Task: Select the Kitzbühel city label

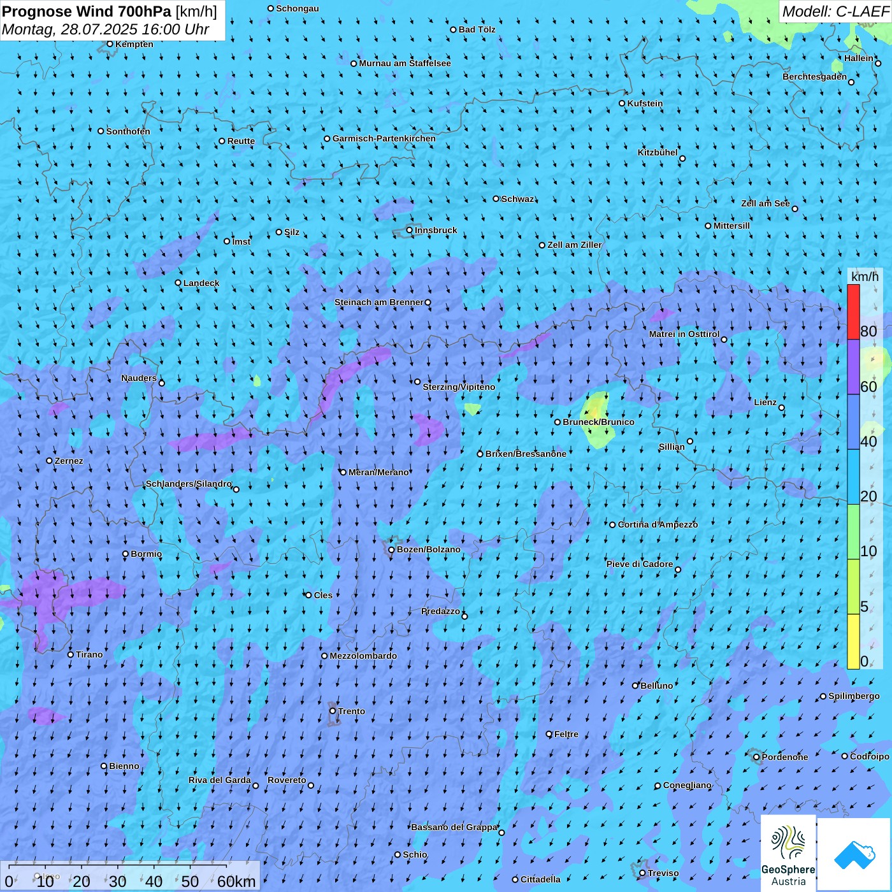Action: pyautogui.click(x=658, y=152)
